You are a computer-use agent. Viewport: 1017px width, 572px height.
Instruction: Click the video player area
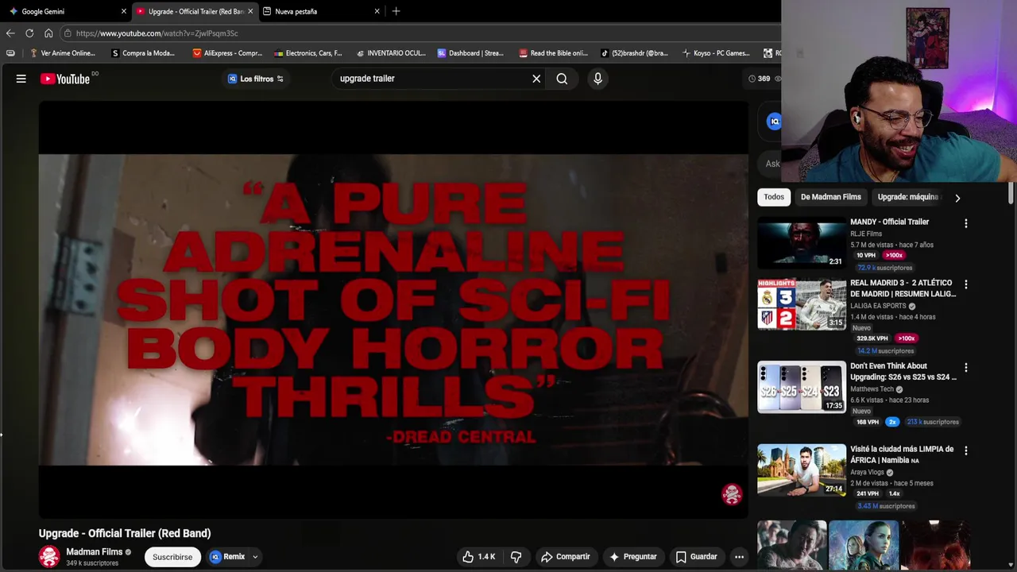pyautogui.click(x=393, y=310)
